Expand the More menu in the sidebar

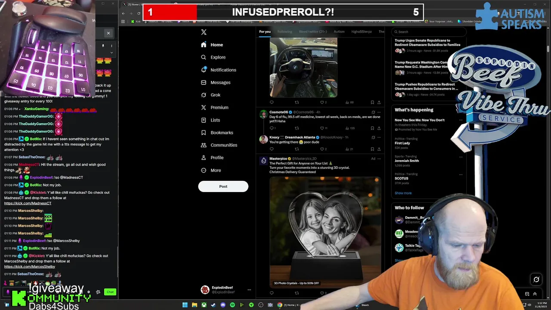pyautogui.click(x=211, y=170)
